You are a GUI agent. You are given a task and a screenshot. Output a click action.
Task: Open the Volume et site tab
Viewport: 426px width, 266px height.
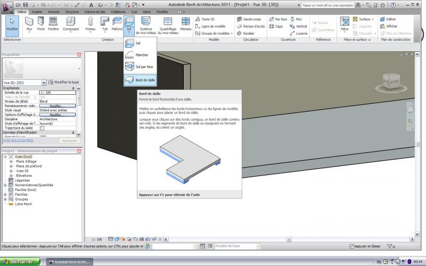[95, 12]
